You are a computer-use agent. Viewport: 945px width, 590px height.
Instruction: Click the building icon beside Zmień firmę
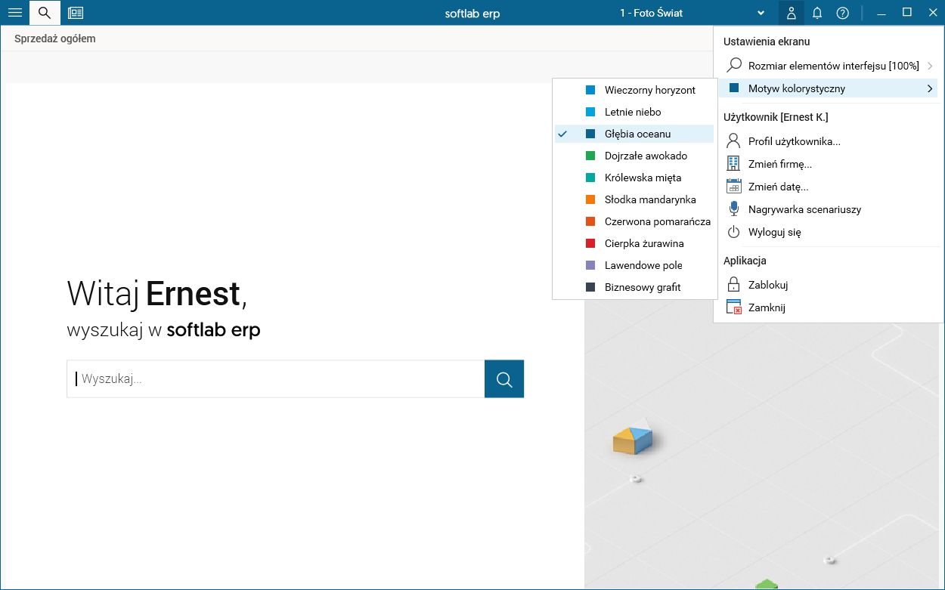pos(733,164)
